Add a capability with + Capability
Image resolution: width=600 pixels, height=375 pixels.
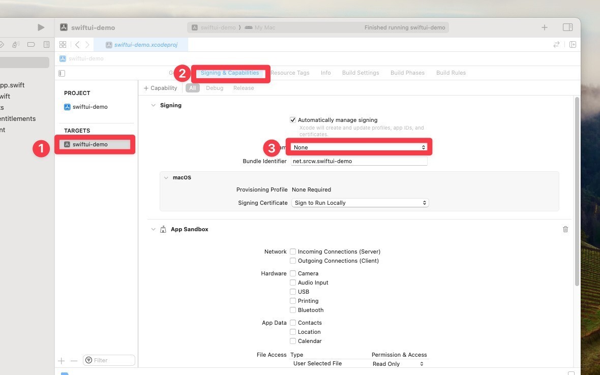coord(160,88)
